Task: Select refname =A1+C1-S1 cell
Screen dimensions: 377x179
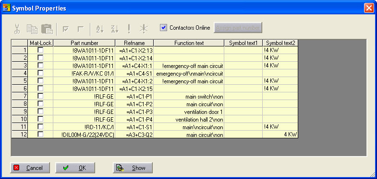Action: point(134,127)
